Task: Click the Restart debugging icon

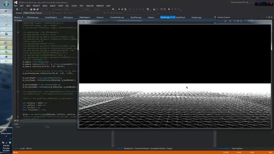Action: click(x=125, y=9)
